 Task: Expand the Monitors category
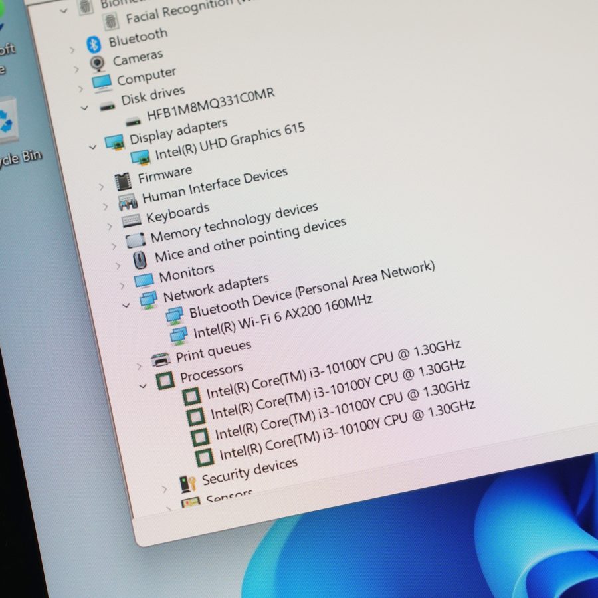click(x=122, y=285)
